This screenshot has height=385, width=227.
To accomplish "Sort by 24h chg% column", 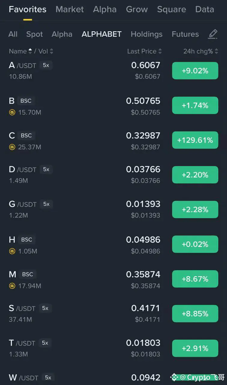I will pyautogui.click(x=201, y=51).
